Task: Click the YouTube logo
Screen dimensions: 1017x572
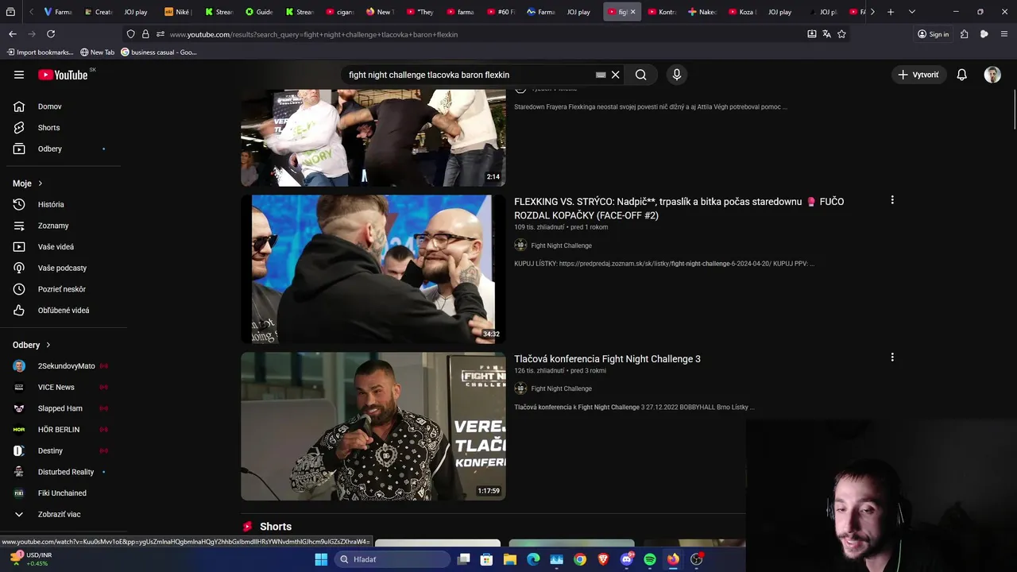Action: pos(63,75)
